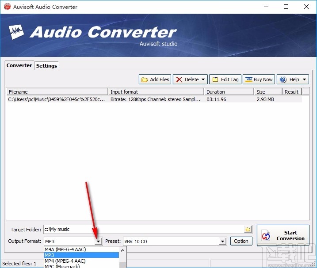Click the Target Folder path field
The width and height of the screenshot is (317, 268).
(144, 229)
